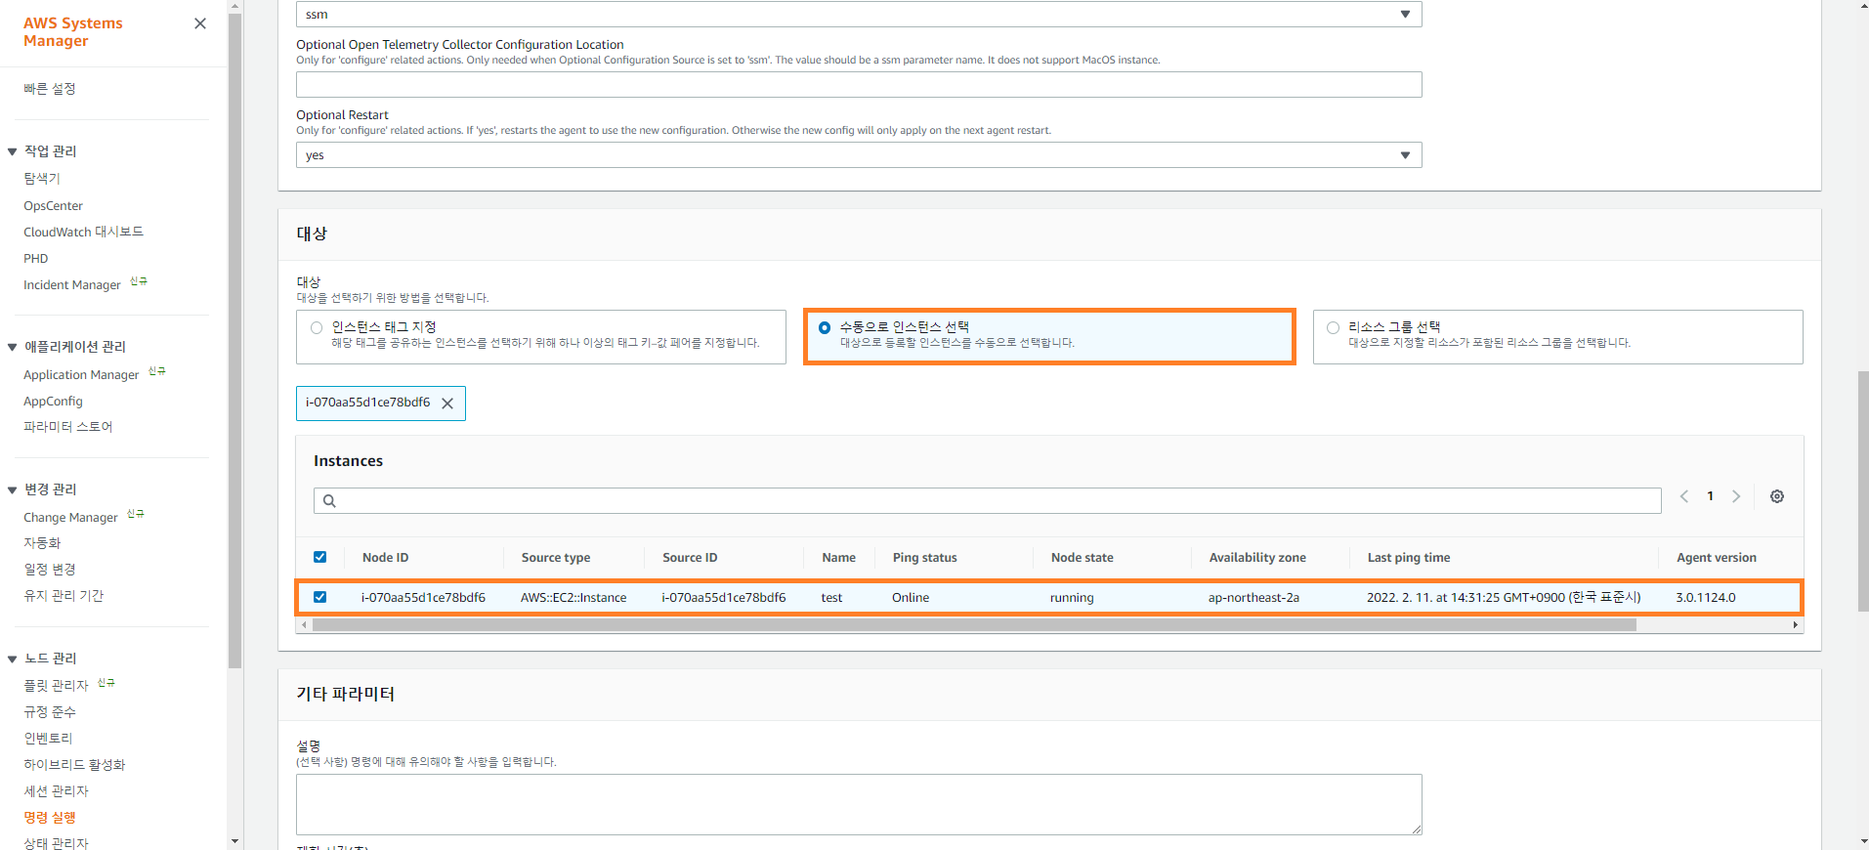Click the AWS Systems Manager title
The width and height of the screenshot is (1869, 850).
73,32
